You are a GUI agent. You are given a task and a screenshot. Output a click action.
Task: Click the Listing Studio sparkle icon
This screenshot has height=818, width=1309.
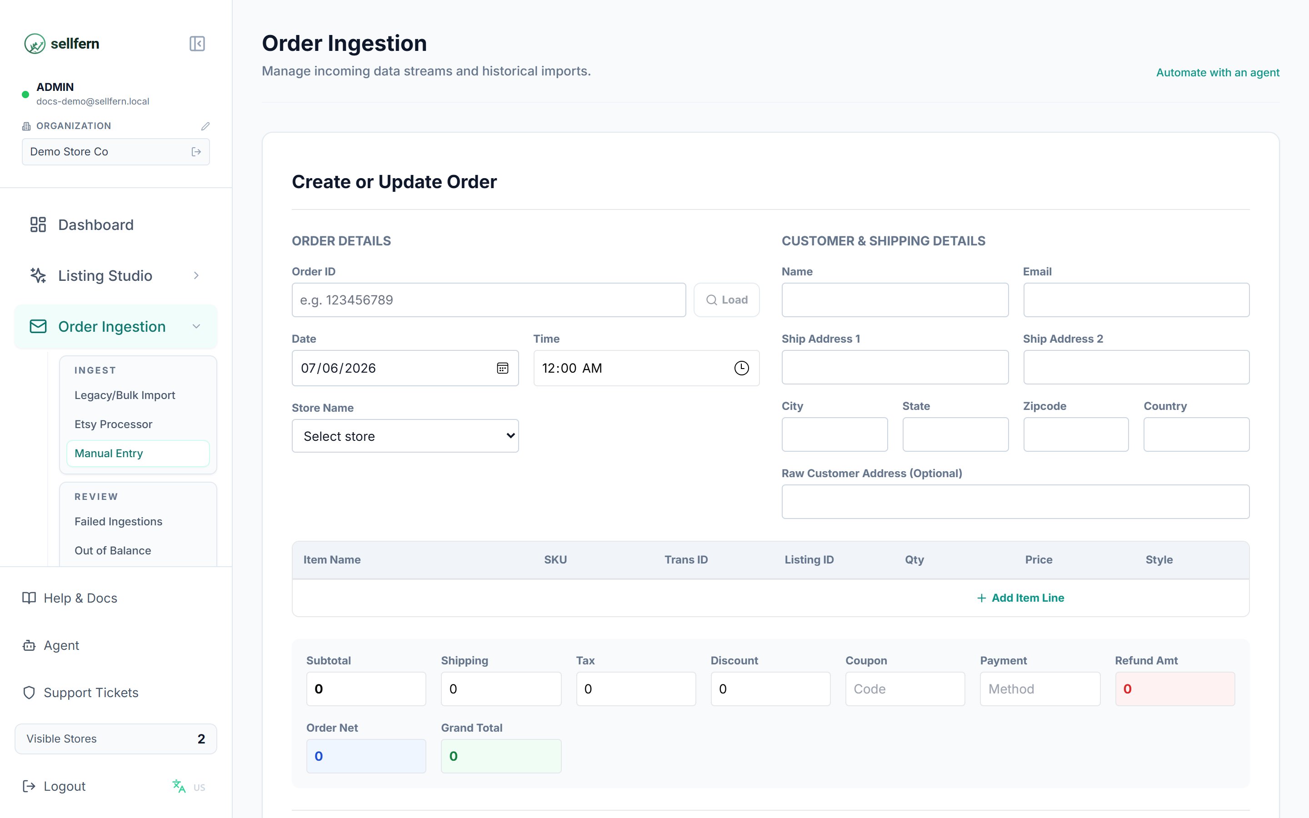click(x=38, y=275)
